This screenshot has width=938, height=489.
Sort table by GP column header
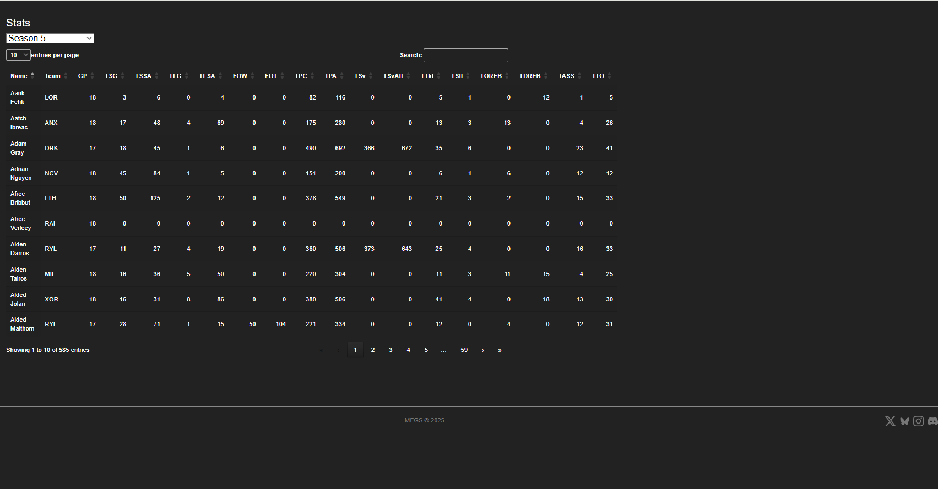83,76
